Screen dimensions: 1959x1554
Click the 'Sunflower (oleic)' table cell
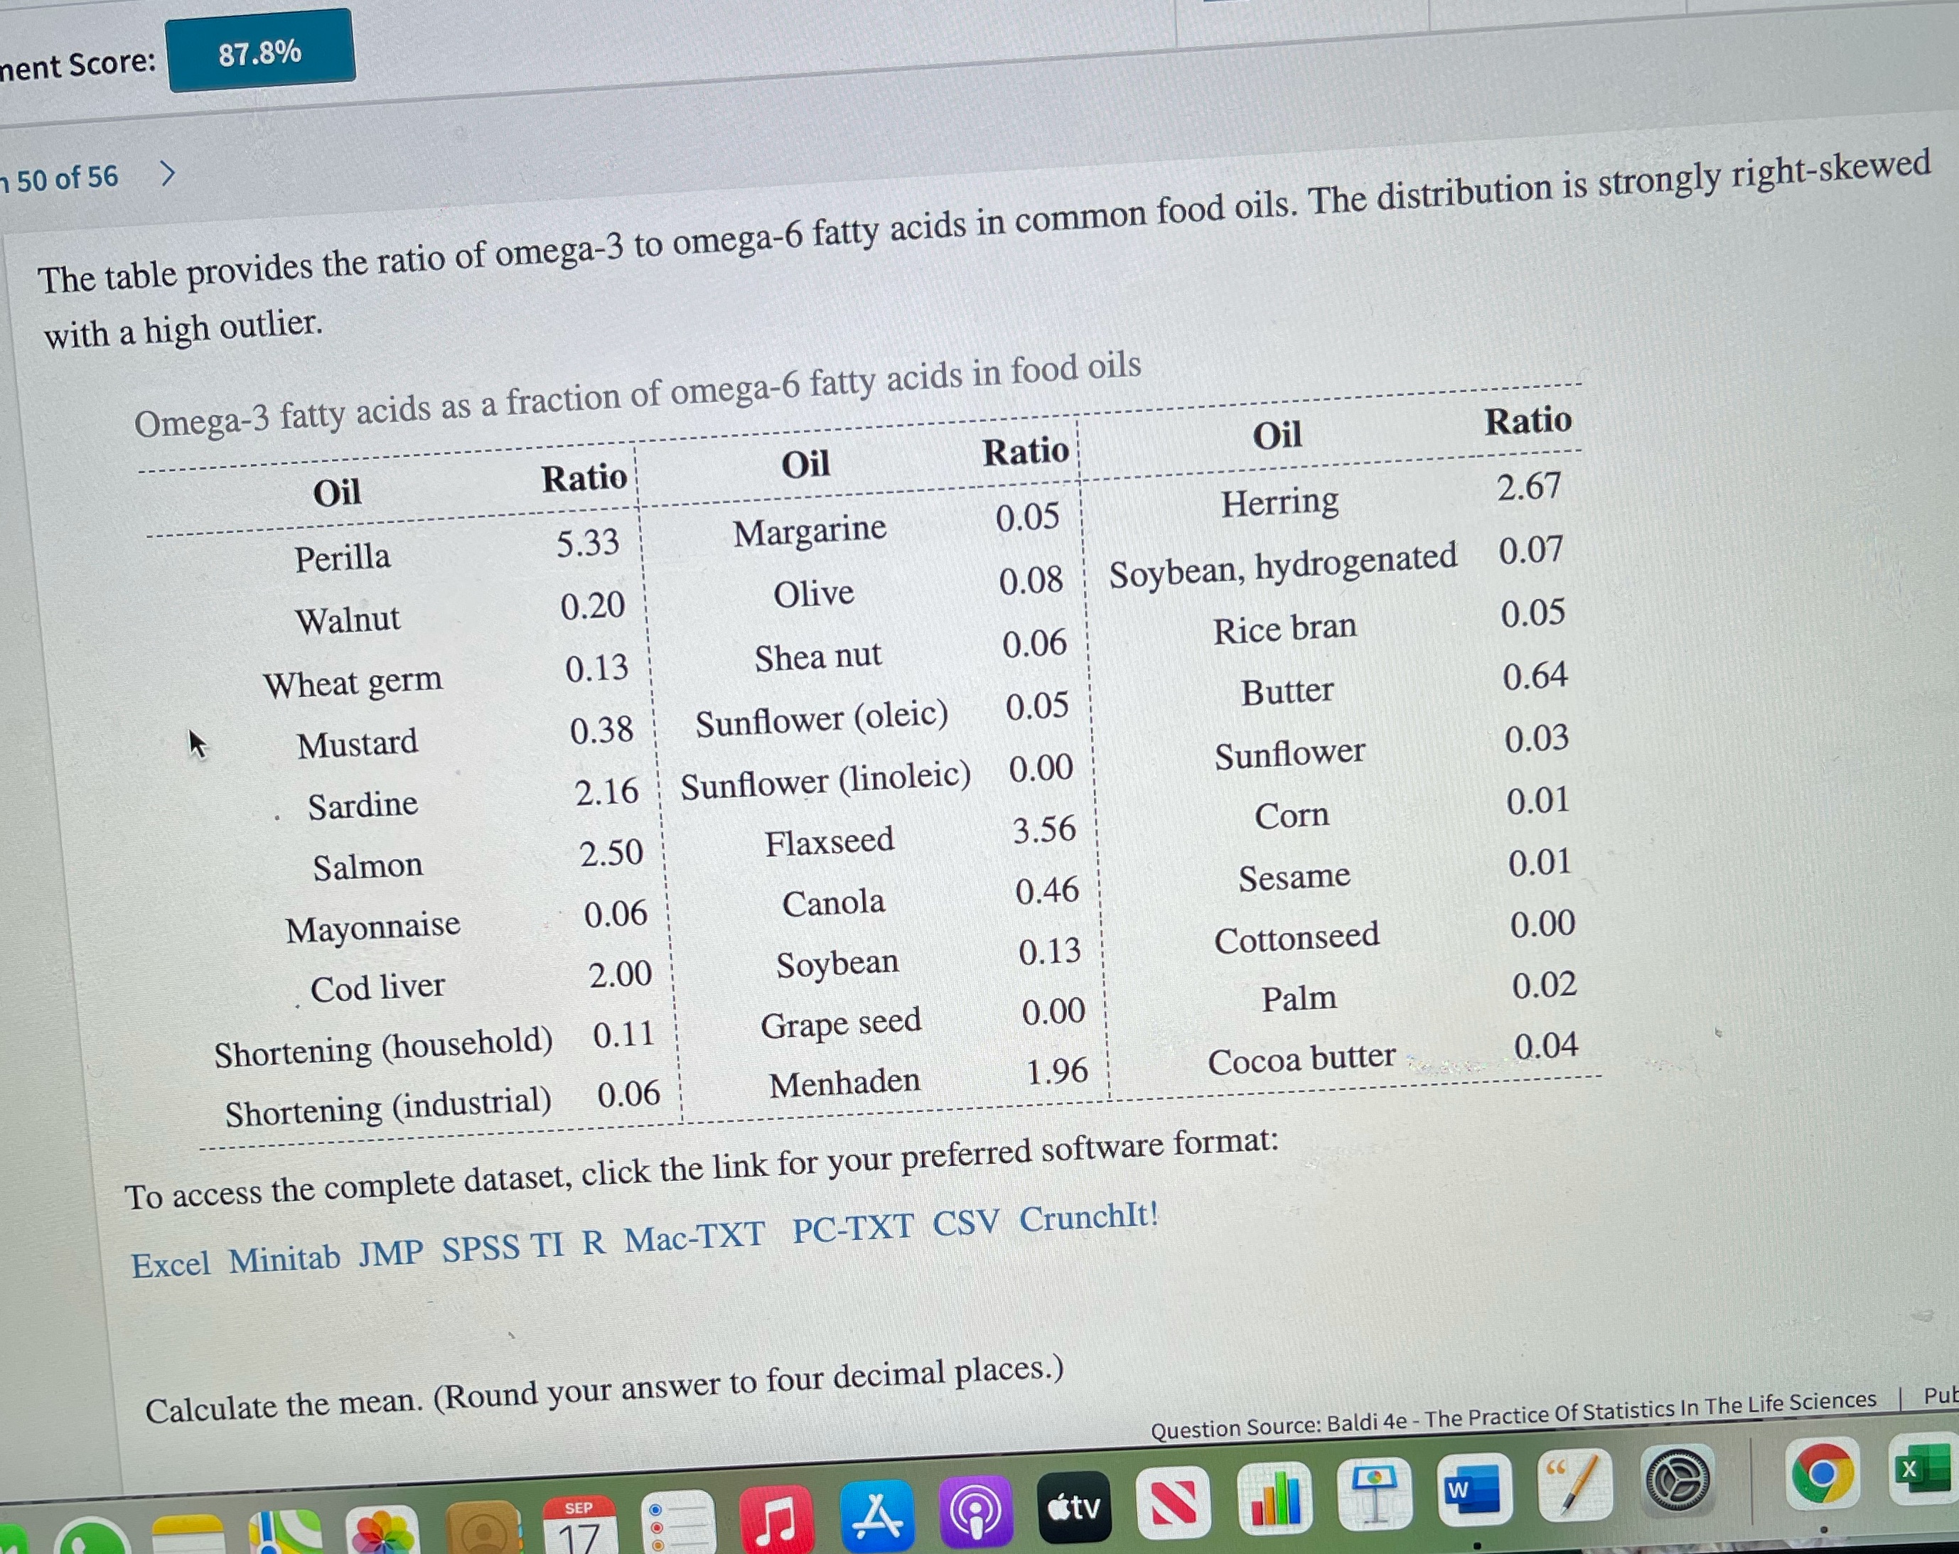pos(822,719)
